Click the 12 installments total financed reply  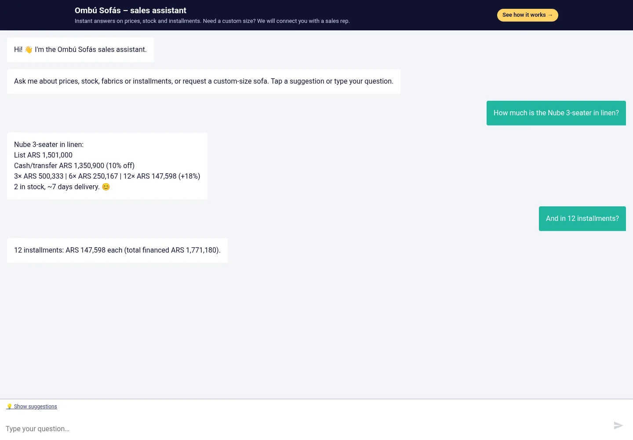(117, 250)
